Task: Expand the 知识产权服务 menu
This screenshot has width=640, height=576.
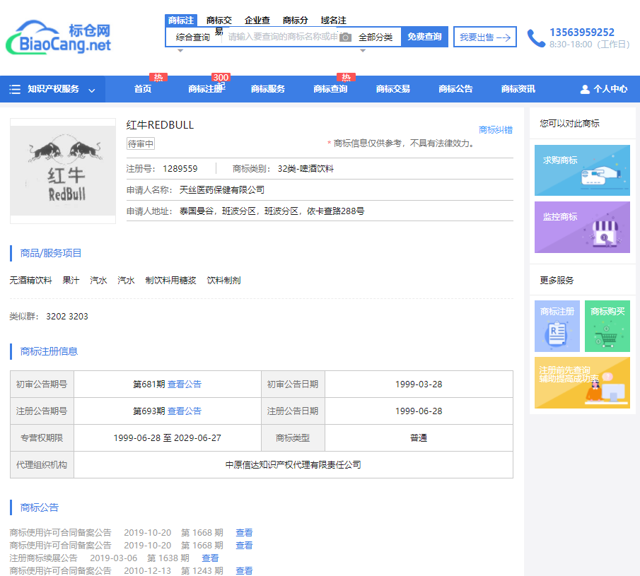Action: (x=52, y=89)
